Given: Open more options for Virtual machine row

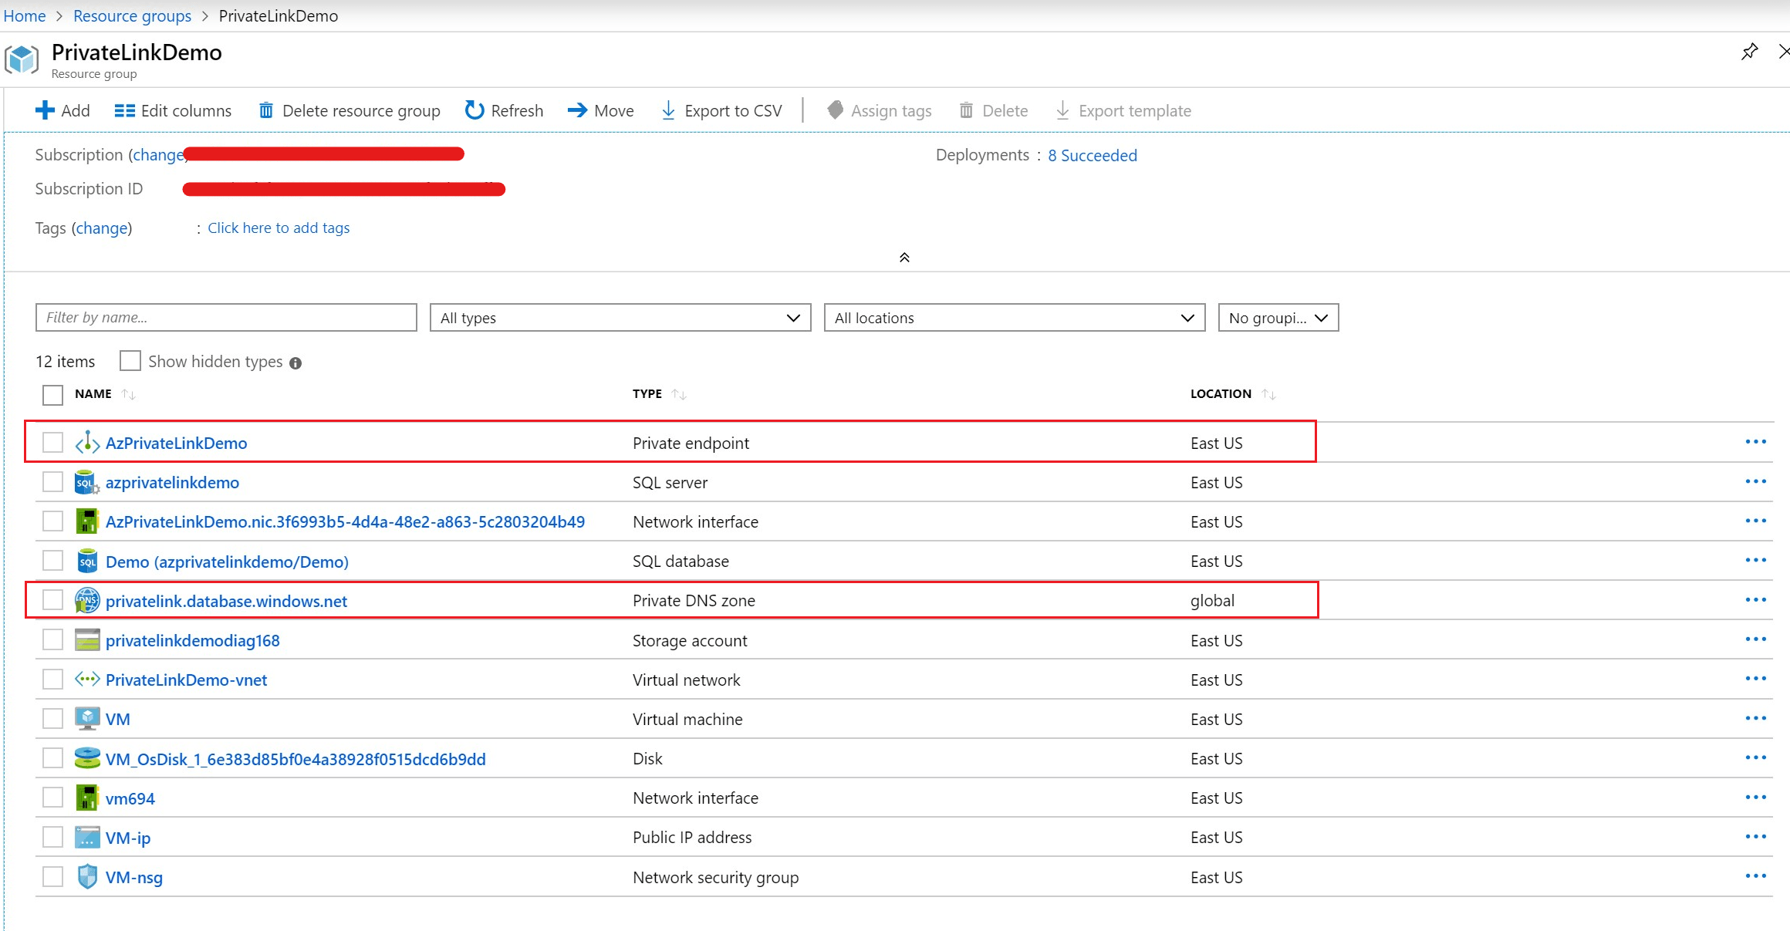Looking at the screenshot, I should (x=1756, y=718).
